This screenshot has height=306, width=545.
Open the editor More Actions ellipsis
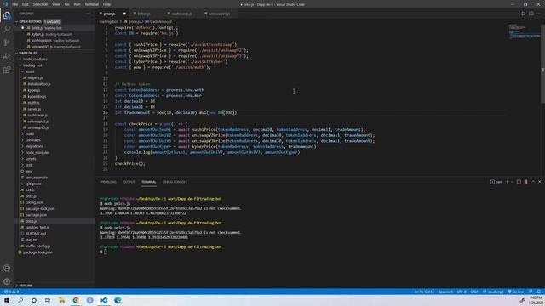pyautogui.click(x=539, y=14)
